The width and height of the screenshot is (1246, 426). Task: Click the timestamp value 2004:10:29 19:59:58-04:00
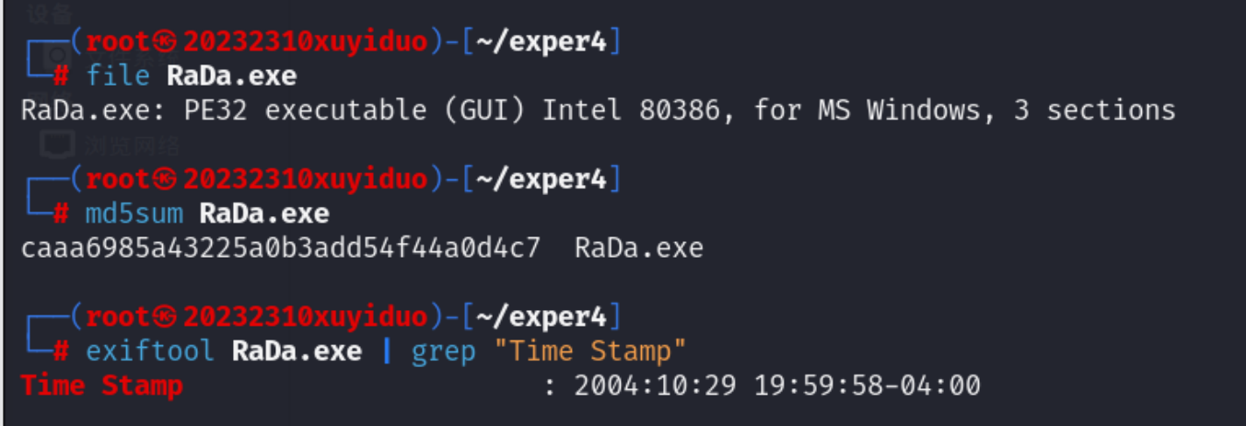pos(777,386)
